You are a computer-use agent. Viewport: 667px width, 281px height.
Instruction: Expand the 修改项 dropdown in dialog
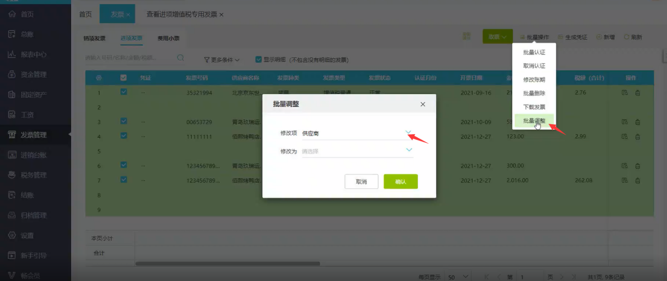pos(409,132)
